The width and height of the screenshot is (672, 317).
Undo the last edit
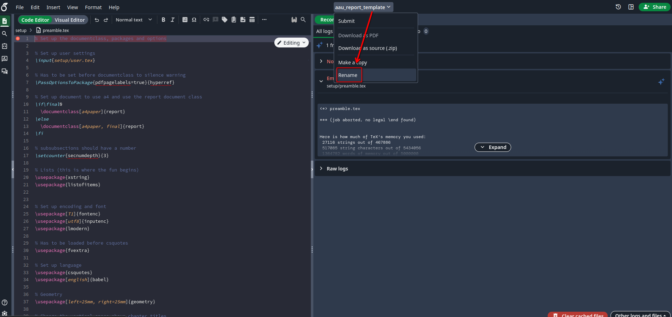(97, 20)
